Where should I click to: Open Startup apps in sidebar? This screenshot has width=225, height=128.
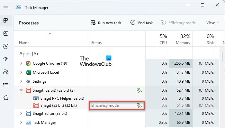click(6, 59)
